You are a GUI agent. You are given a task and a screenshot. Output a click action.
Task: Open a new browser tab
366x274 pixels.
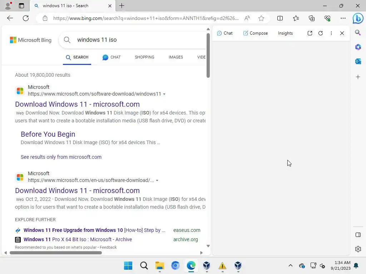pyautogui.click(x=122, y=6)
